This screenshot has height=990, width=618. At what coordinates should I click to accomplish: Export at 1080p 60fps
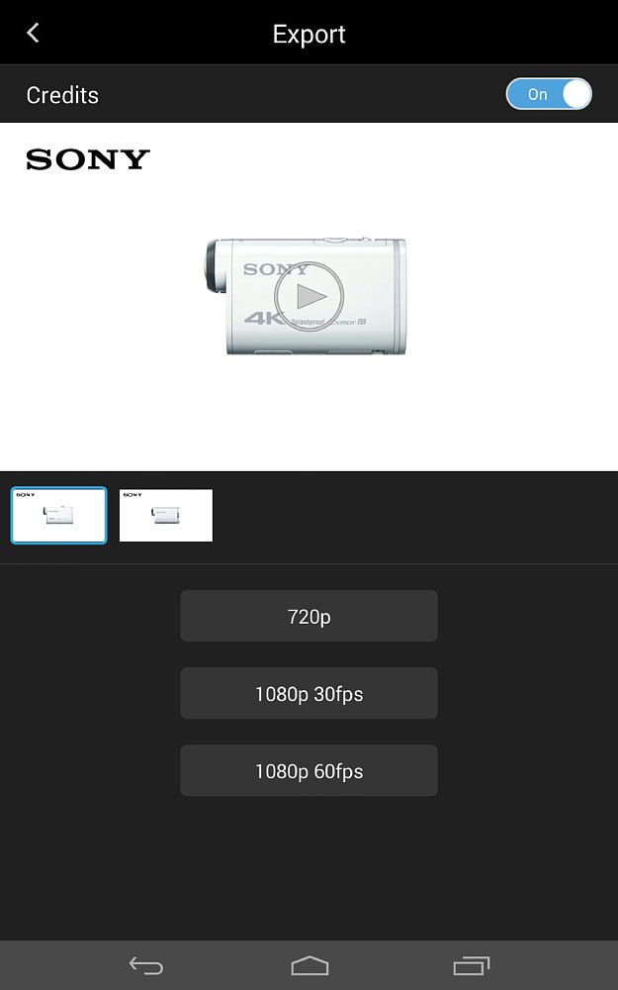(309, 770)
